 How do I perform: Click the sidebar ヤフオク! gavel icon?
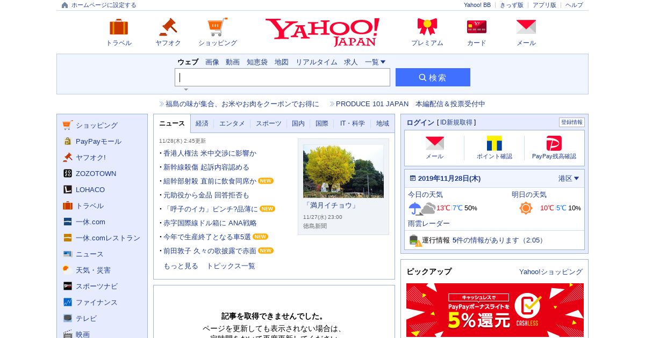tap(67, 157)
